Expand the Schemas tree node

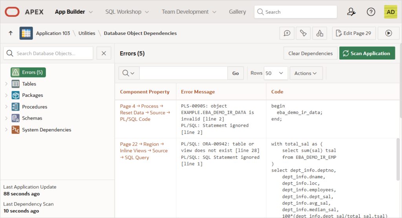(x=6, y=118)
